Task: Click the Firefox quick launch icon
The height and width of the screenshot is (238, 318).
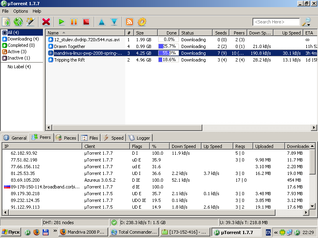Action: click(37, 232)
